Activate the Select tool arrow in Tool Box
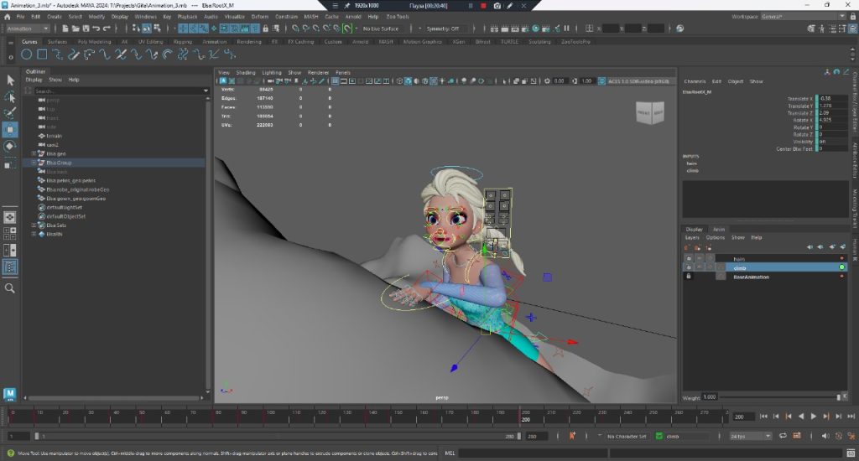Image resolution: width=859 pixels, height=461 pixels. coord(10,80)
